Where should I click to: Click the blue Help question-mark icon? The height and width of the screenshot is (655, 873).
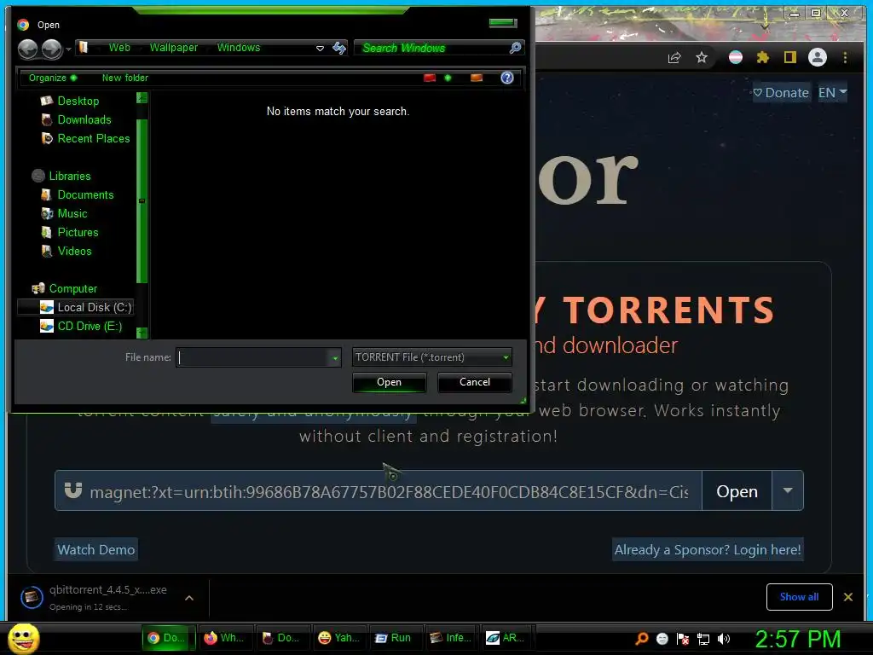506,78
